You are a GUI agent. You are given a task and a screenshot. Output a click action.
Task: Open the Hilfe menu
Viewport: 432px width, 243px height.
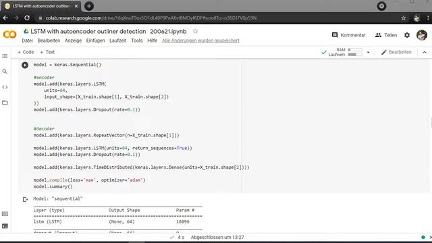click(152, 40)
